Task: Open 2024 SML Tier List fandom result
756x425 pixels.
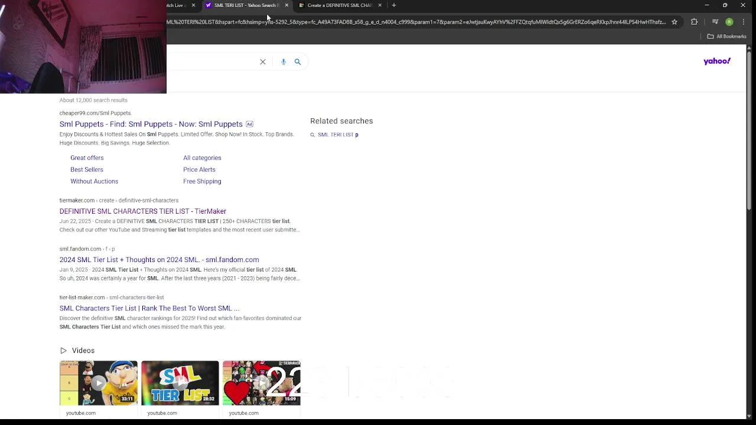Action: (x=159, y=260)
